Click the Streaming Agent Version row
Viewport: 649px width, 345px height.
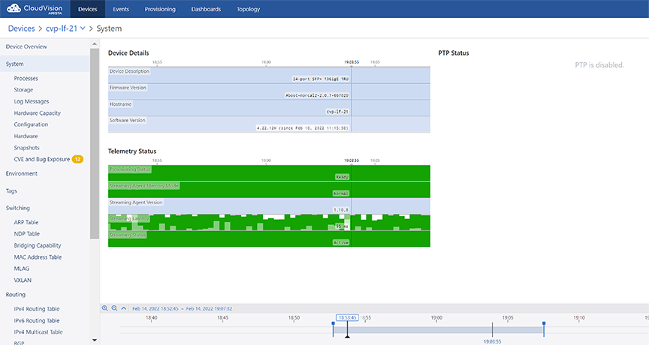point(269,206)
